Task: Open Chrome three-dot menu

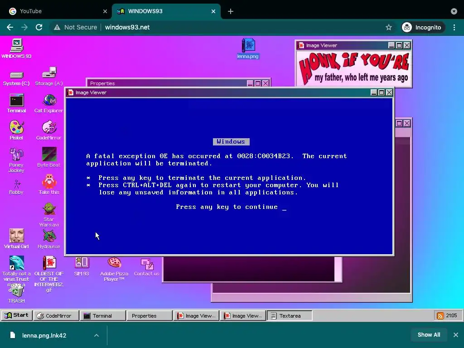Action: coord(454,27)
